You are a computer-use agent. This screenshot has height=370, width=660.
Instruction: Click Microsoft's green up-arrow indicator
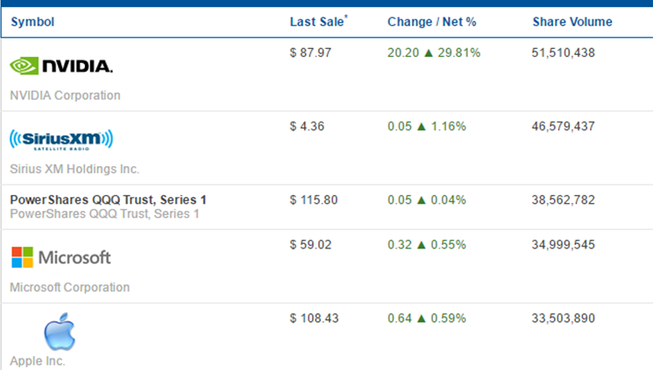(422, 245)
